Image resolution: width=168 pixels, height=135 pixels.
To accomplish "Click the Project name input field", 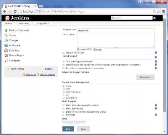I will pos(116,31).
